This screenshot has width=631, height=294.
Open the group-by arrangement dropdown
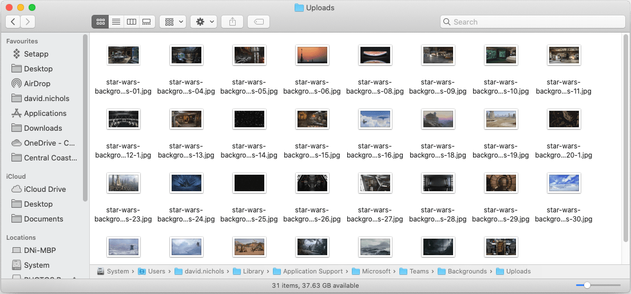click(173, 22)
